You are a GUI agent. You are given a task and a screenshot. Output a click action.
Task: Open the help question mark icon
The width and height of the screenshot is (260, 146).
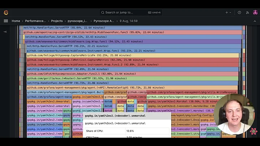239,12
